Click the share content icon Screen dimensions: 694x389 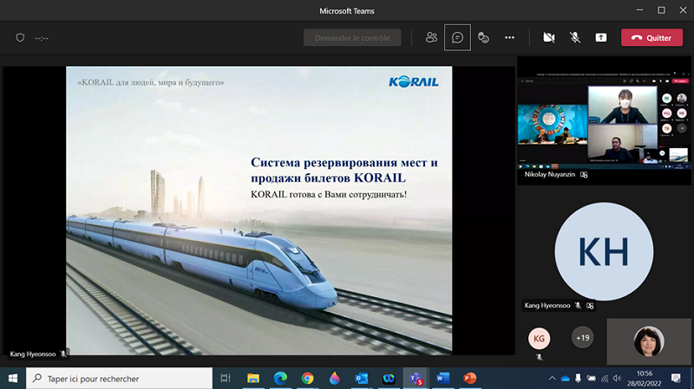click(x=601, y=38)
